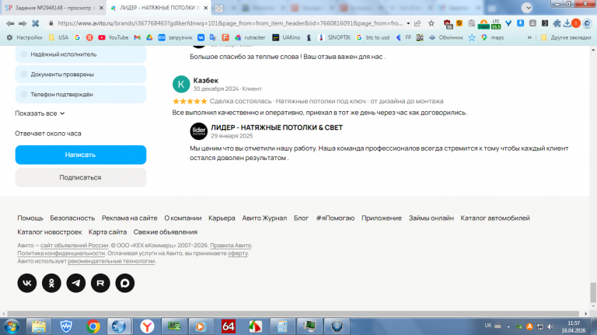The image size is (597, 335).
Task: Open Правила Авито link
Action: coord(231,245)
